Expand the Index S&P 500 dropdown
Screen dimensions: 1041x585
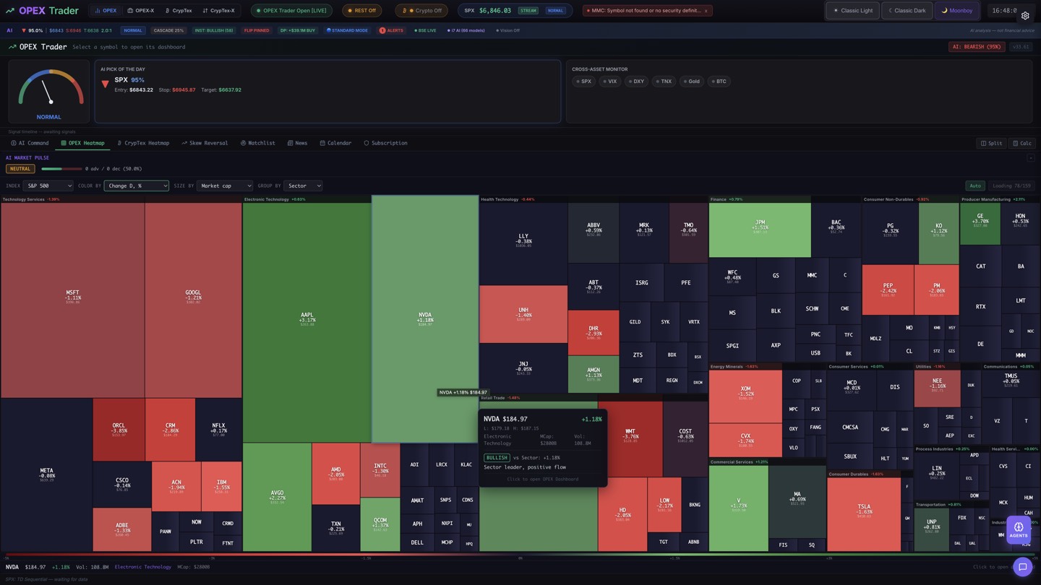click(48, 186)
